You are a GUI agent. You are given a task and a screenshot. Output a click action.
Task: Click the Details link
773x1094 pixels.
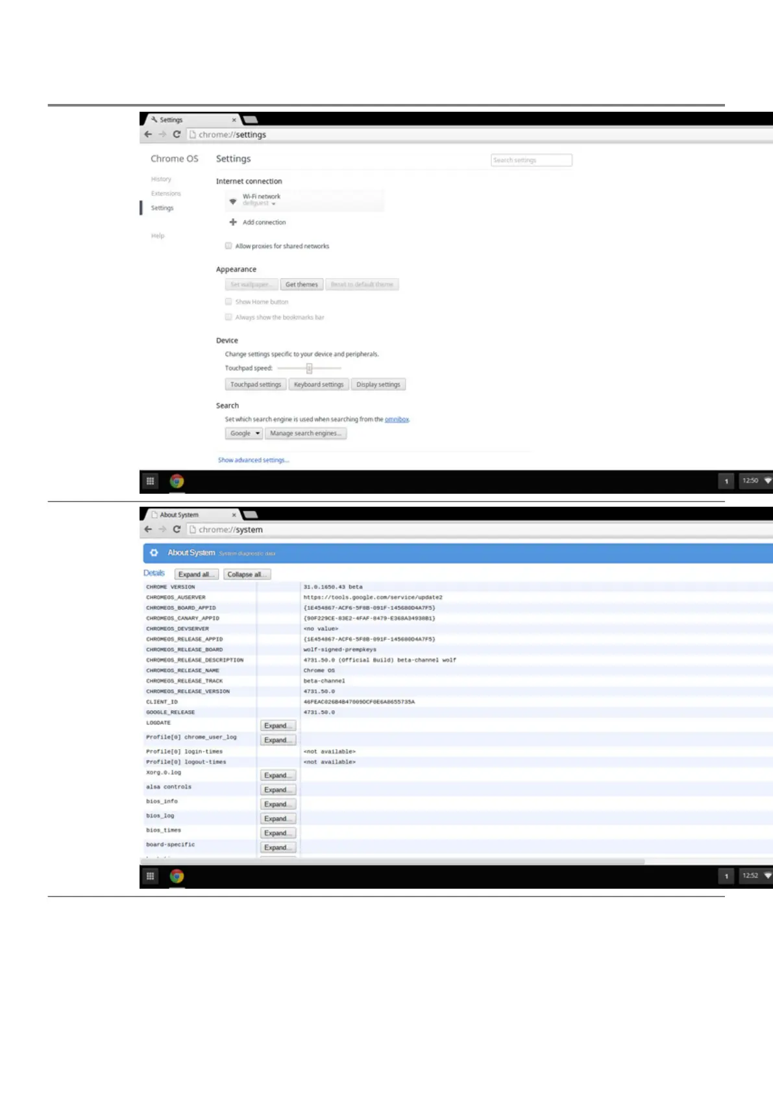pos(154,573)
